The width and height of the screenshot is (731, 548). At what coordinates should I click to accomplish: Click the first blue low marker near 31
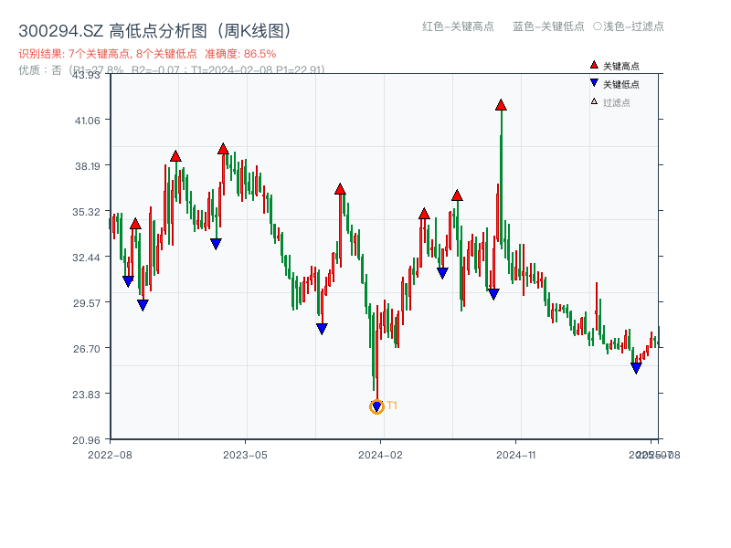coord(128,281)
